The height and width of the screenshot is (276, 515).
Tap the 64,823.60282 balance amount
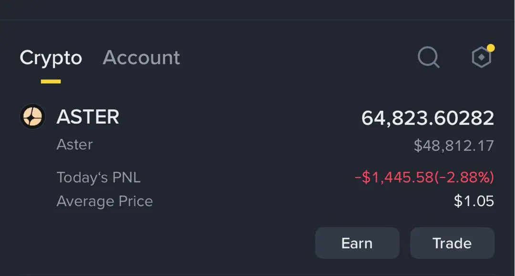coord(427,118)
